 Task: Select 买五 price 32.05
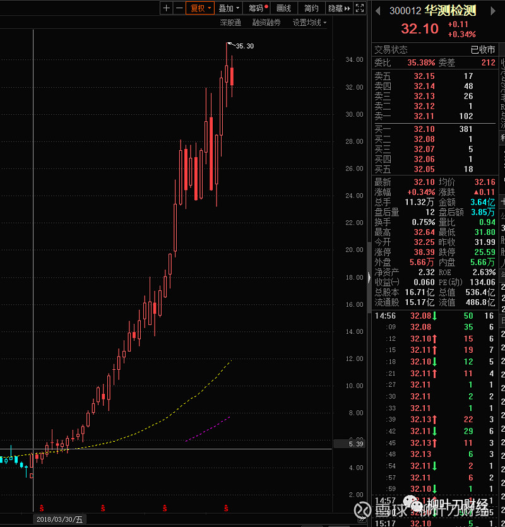point(424,169)
